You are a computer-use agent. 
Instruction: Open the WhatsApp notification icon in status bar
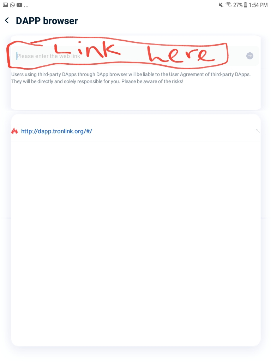pos(12,5)
